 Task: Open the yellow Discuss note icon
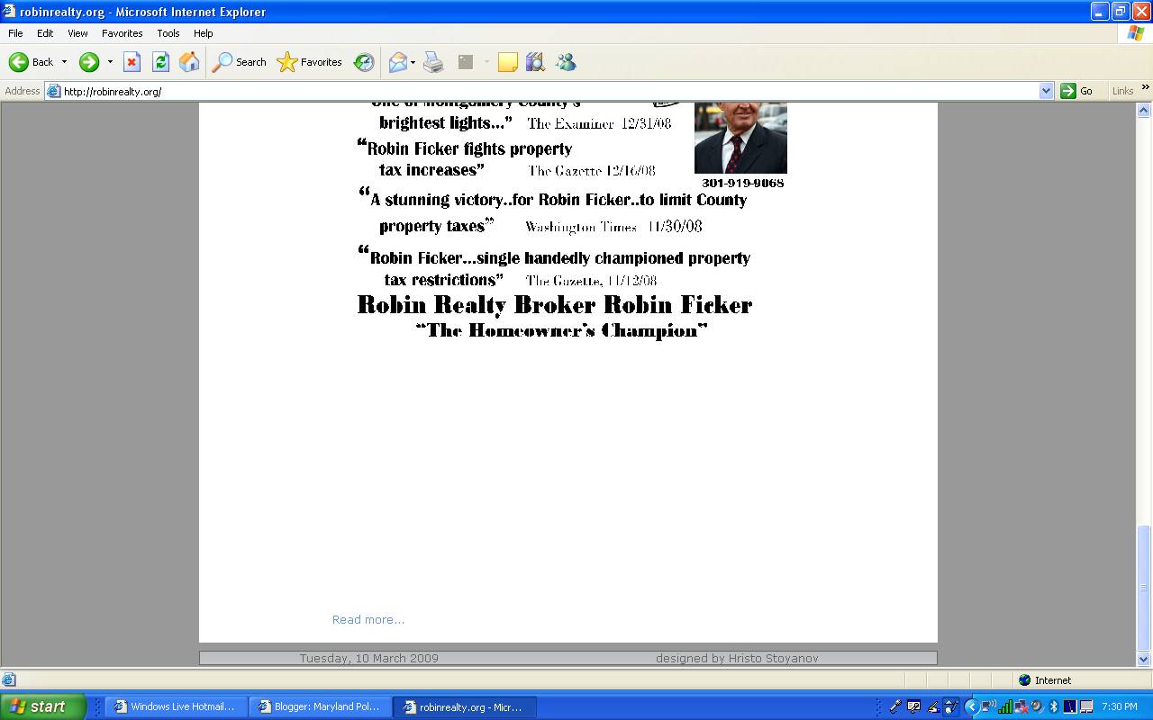[508, 62]
